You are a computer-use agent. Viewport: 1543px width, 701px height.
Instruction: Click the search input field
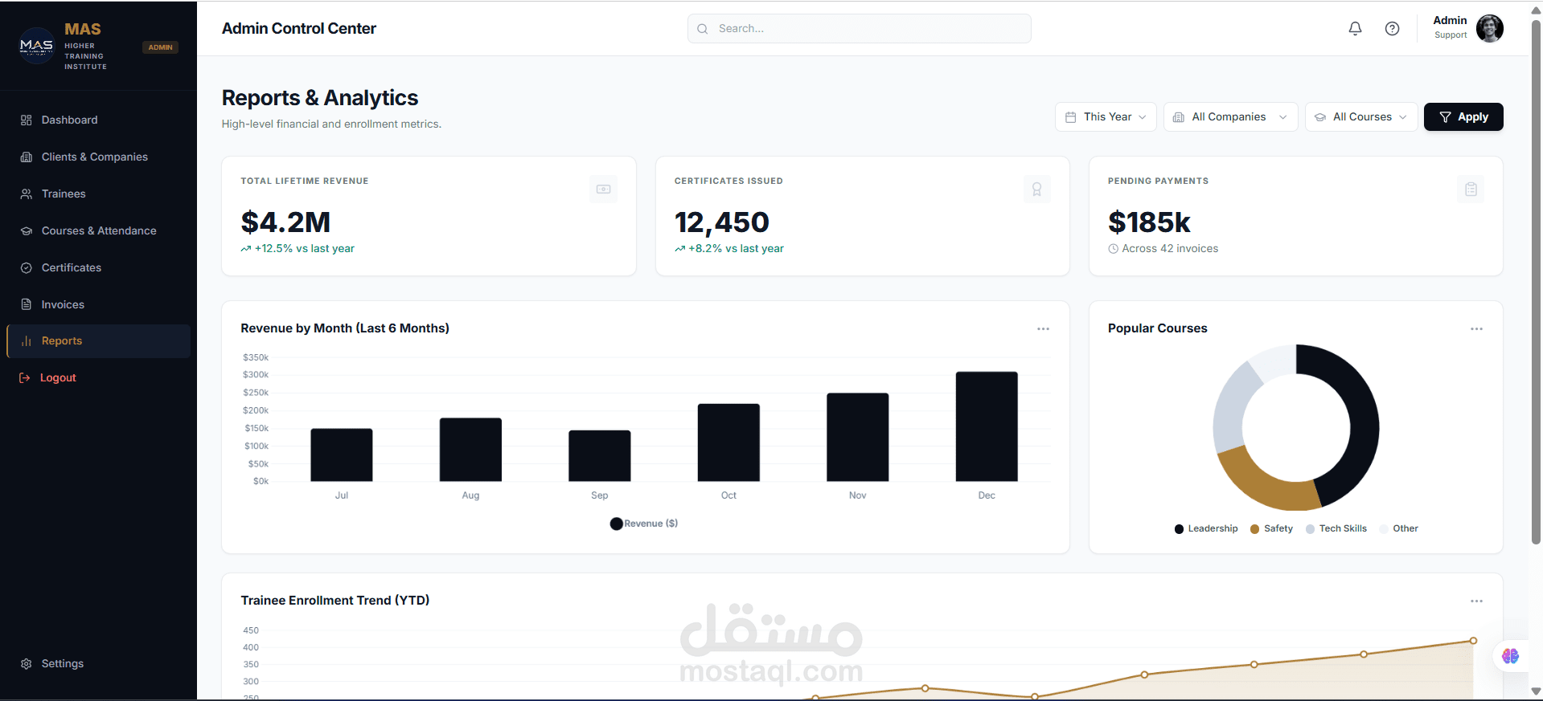click(859, 29)
